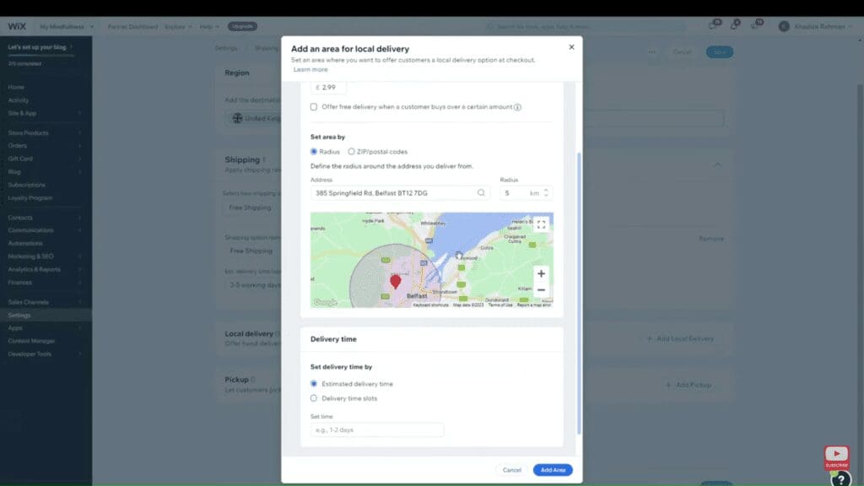Click the Address input field

tap(400, 193)
